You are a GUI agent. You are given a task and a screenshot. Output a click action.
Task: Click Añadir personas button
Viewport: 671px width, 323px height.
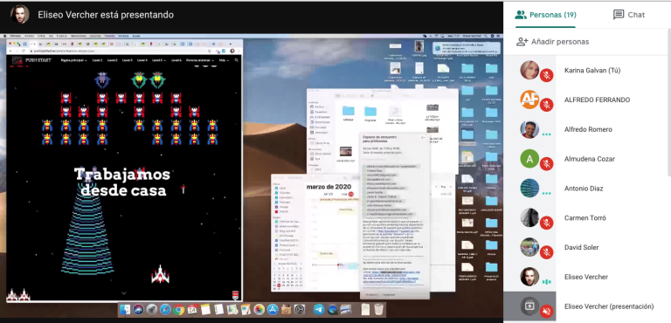tap(552, 42)
